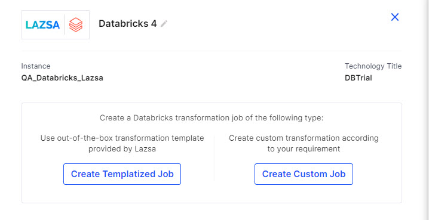Viewport: 429px width, 220px height.
Task: Click the custom transformation requirement description
Action: 304,143
